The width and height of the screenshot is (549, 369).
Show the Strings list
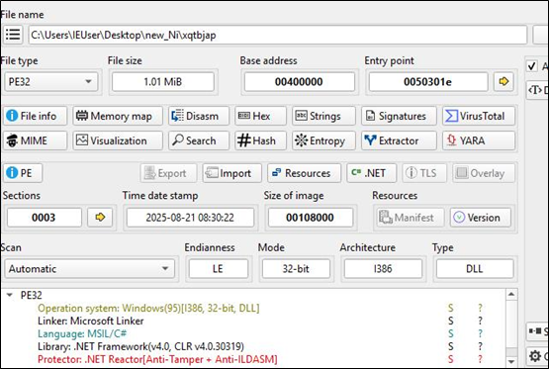[323, 116]
